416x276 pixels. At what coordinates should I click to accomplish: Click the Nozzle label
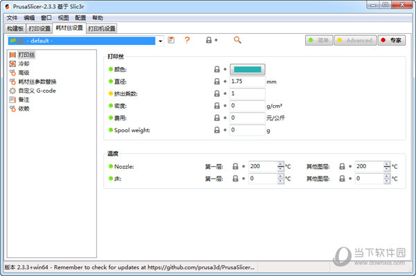pos(124,167)
